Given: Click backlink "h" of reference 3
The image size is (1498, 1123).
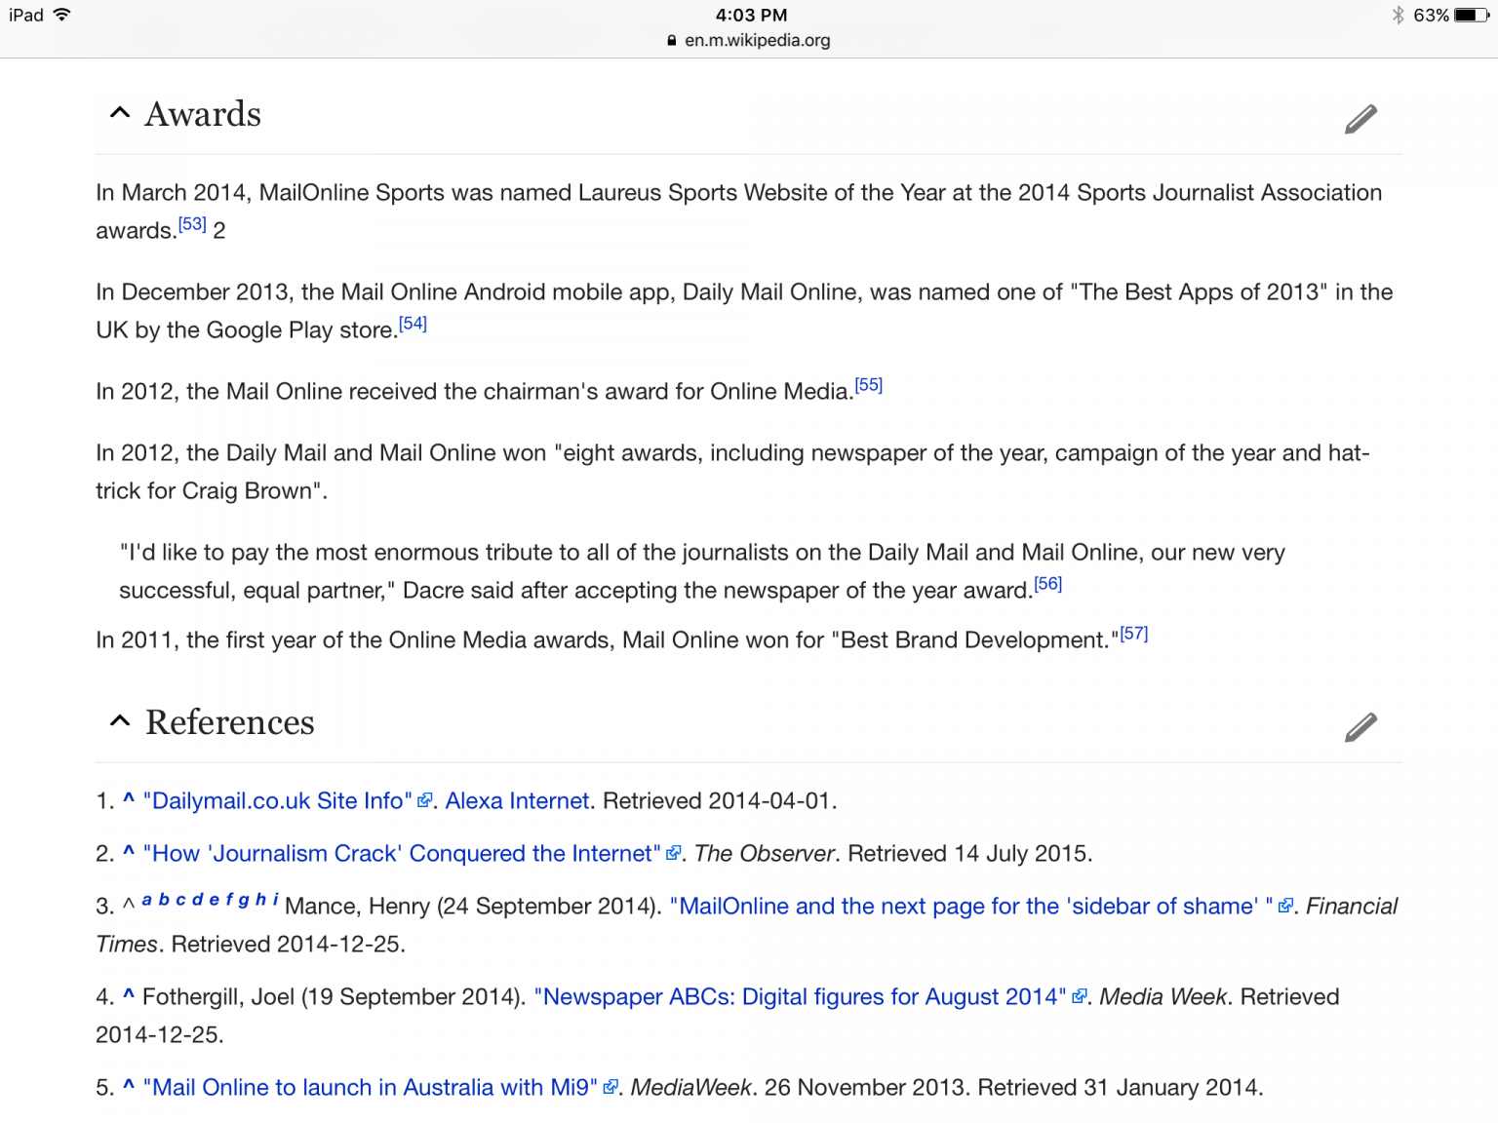Looking at the screenshot, I should tap(260, 899).
